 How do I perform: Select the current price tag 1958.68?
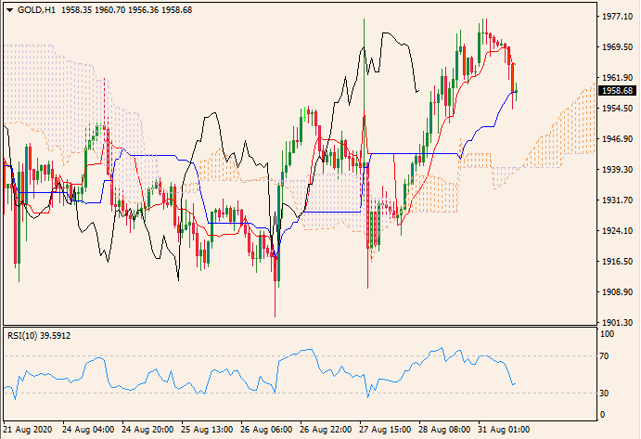[617, 91]
